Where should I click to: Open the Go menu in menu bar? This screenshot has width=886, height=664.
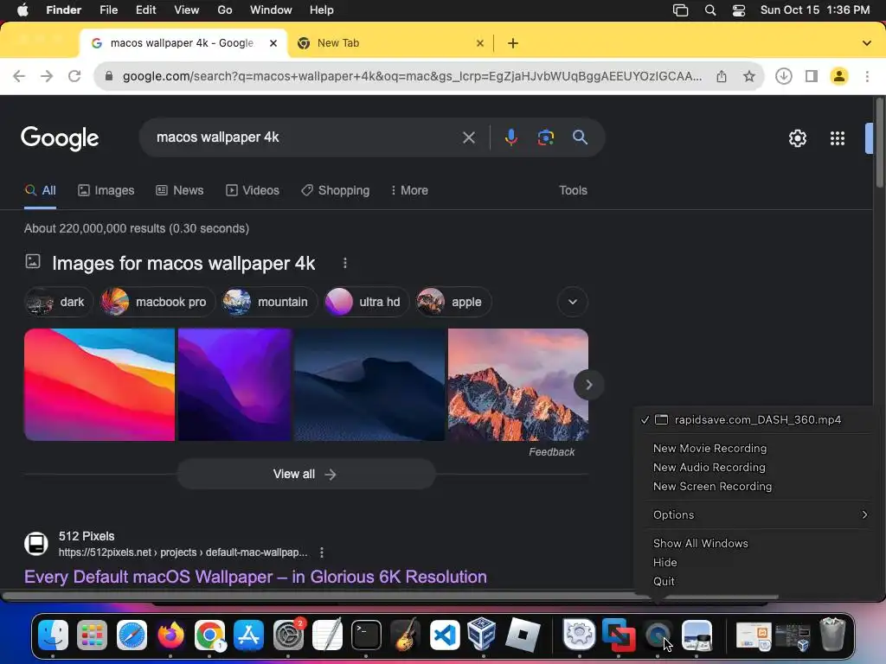click(225, 10)
